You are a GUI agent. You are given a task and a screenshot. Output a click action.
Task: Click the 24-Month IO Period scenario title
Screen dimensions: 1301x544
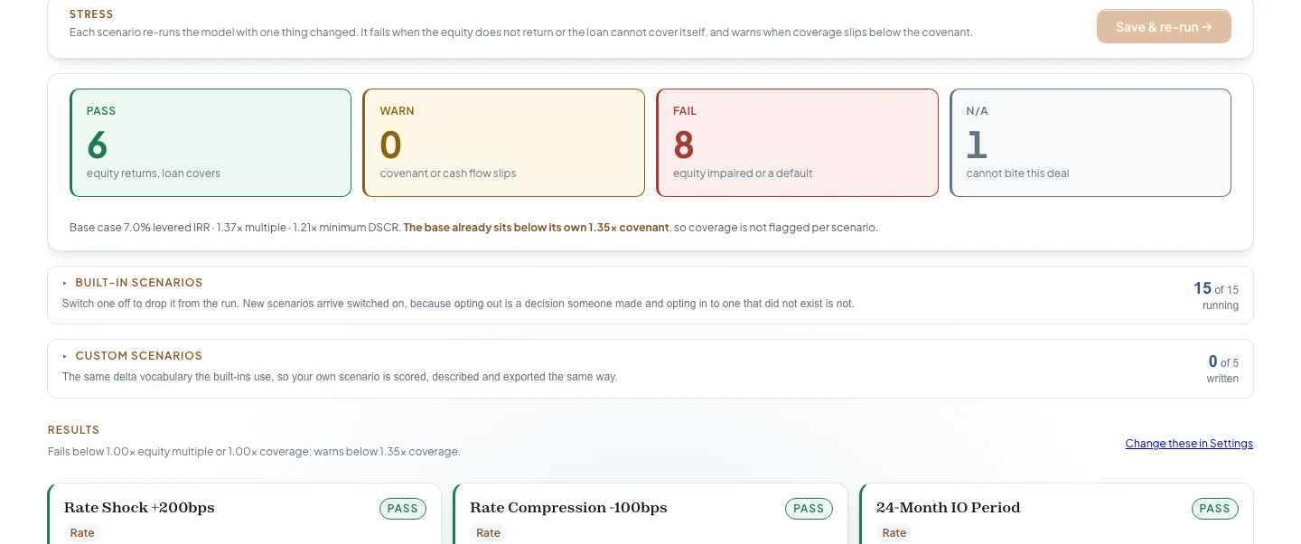pyautogui.click(x=948, y=508)
